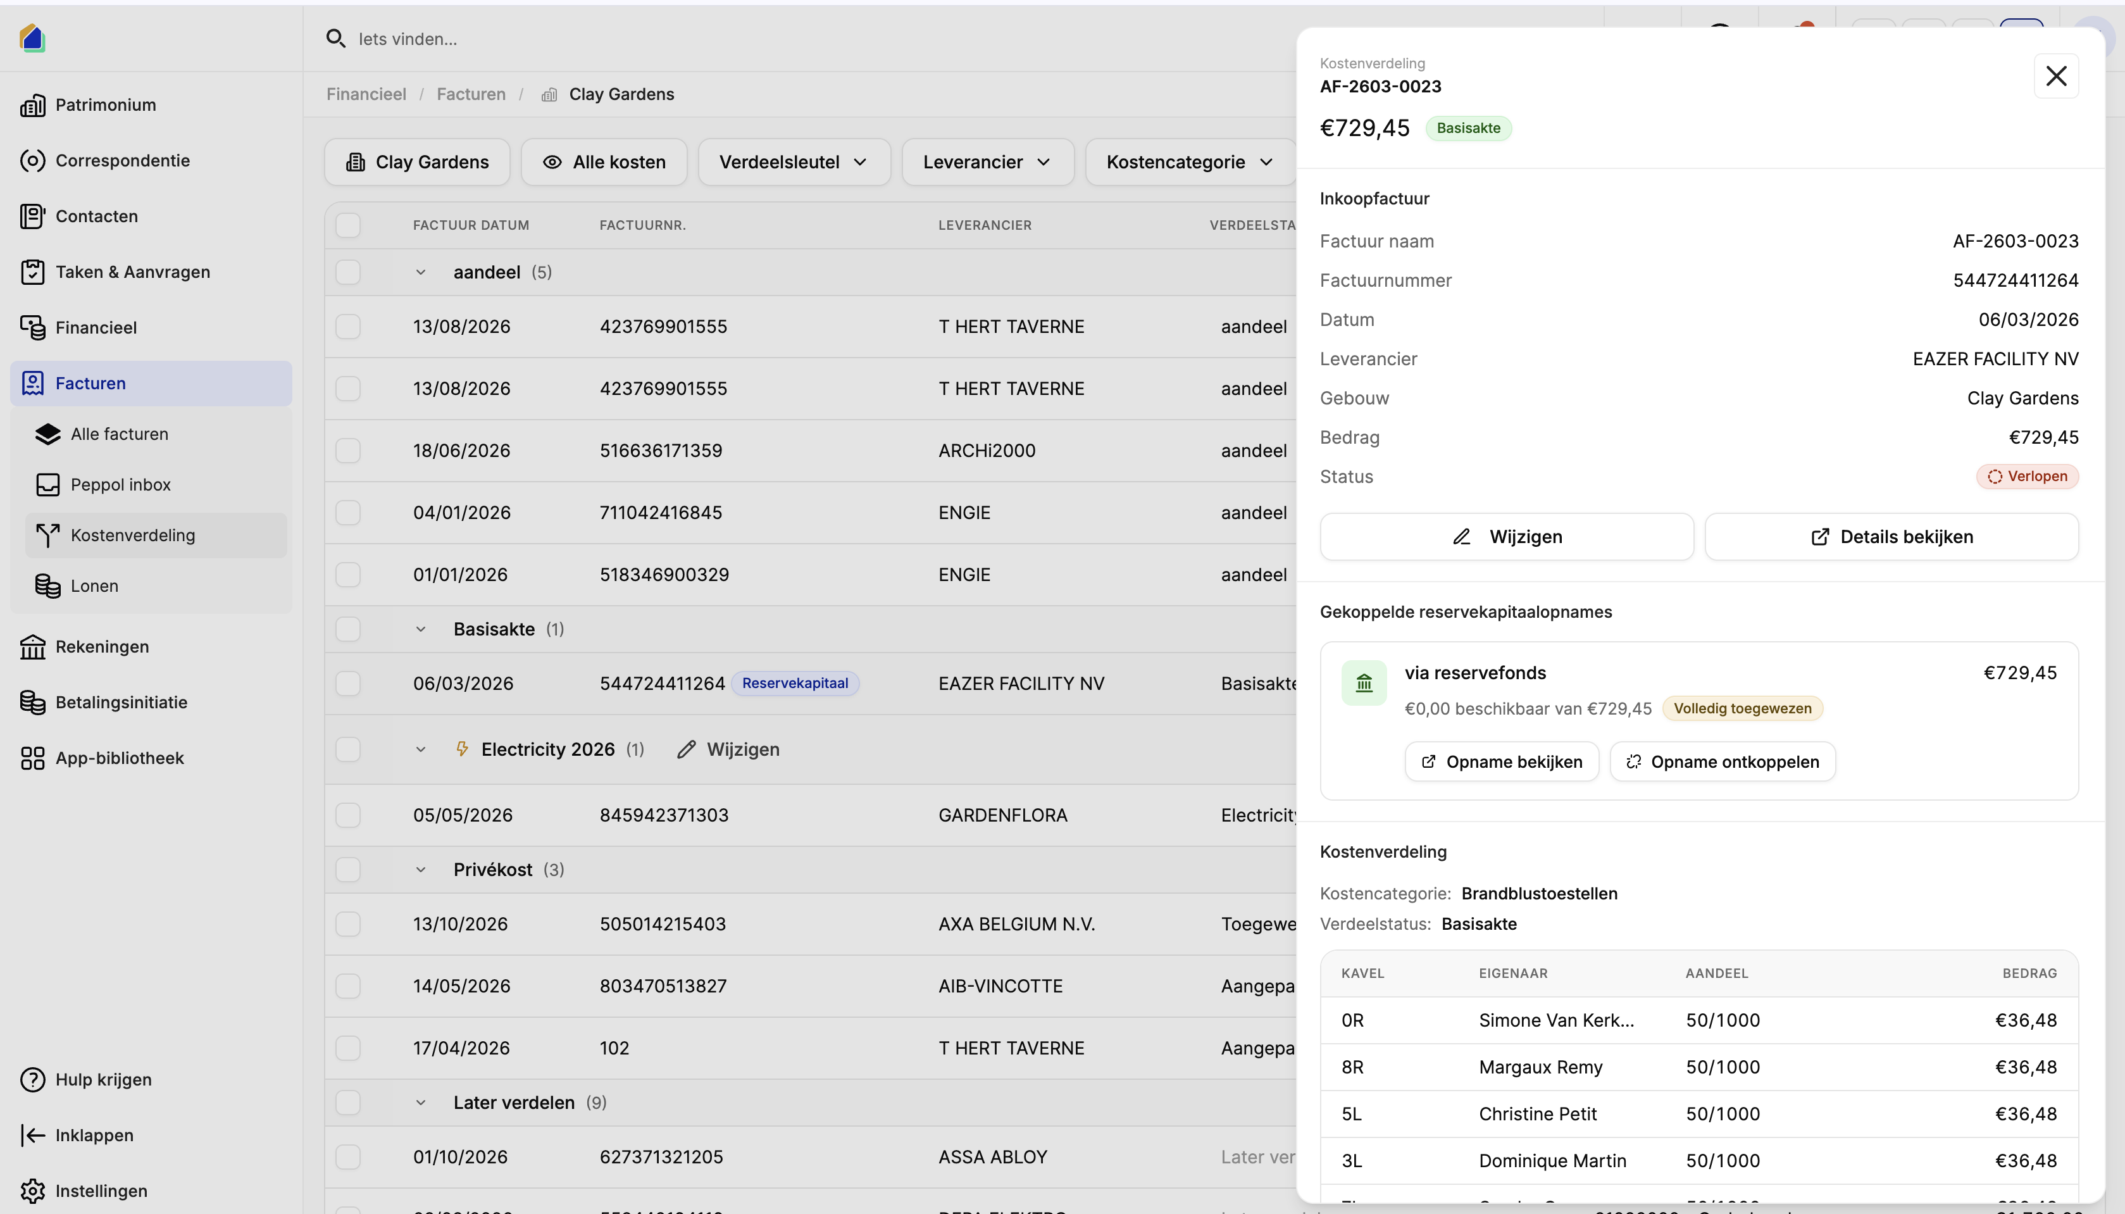
Task: Open Instellingen settings
Action: coord(151,1191)
